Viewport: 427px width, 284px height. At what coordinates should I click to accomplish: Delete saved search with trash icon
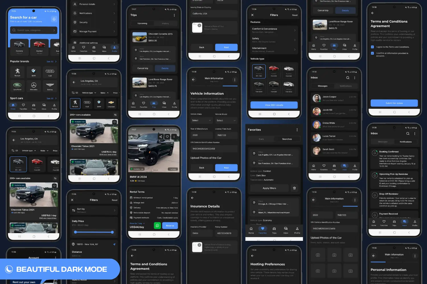pyautogui.click(x=294, y=188)
